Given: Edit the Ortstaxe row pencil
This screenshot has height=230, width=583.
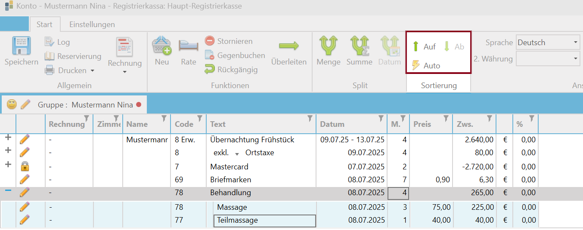Looking at the screenshot, I should tap(25, 152).
